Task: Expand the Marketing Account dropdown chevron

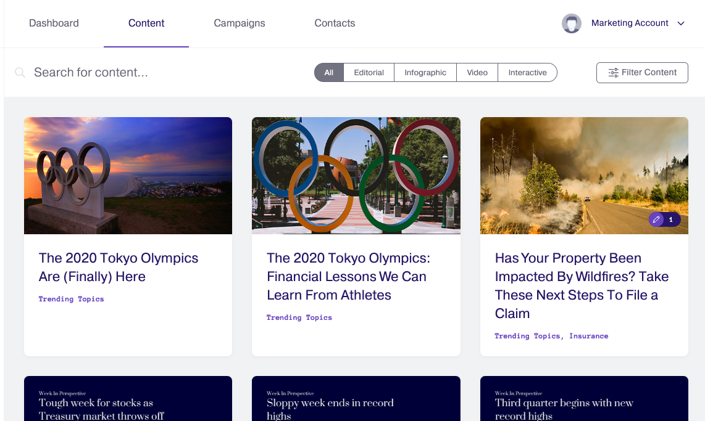Action: click(681, 23)
